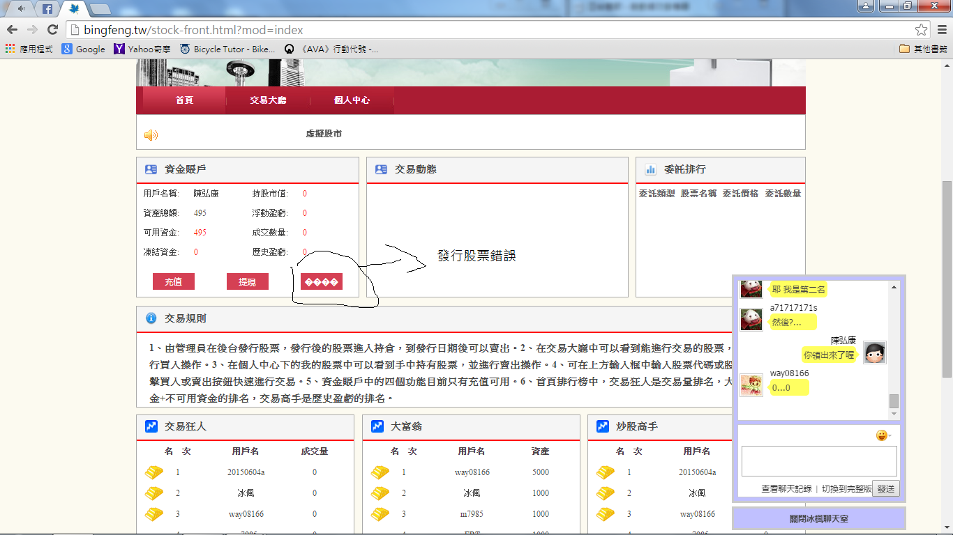Click gold bar icon for rank 2 in 大富翁

380,493
